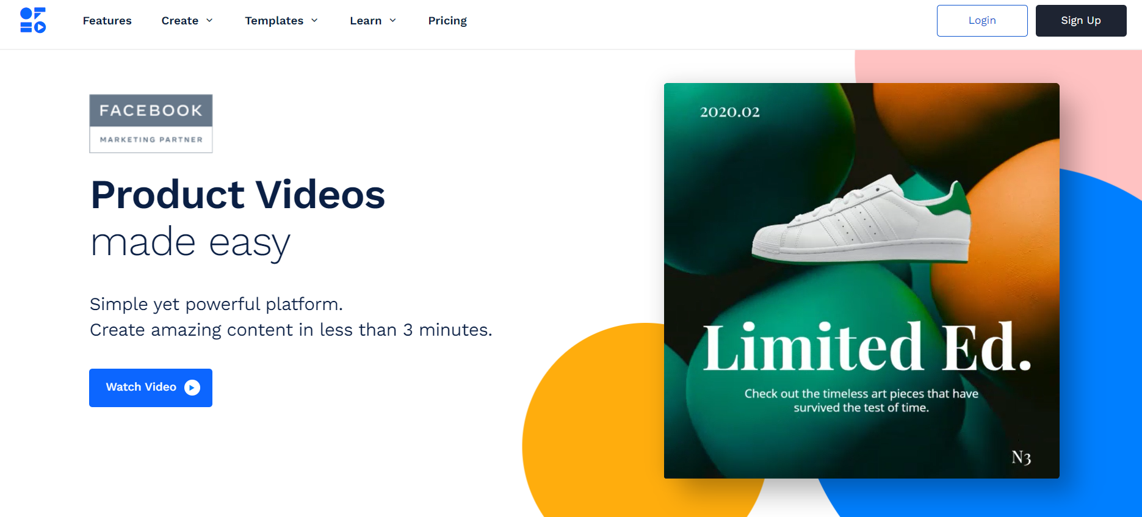Expand the Templates dropdown chevron

[314, 21]
